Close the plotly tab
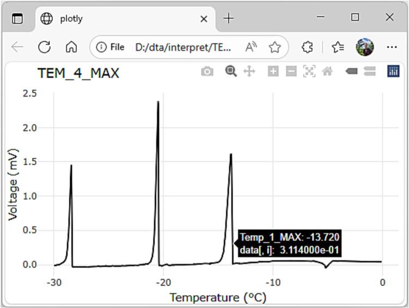This screenshot has height=308, width=409. click(x=204, y=18)
